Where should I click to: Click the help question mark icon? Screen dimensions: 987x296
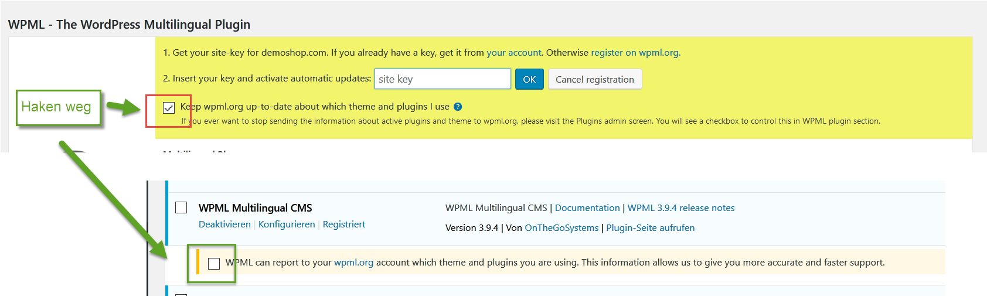click(x=458, y=107)
